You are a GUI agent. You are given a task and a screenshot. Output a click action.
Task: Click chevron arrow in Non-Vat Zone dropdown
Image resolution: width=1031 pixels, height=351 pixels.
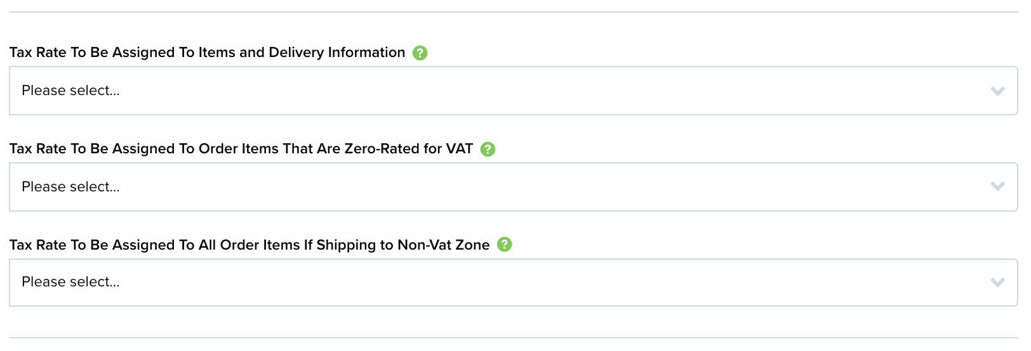point(997,283)
